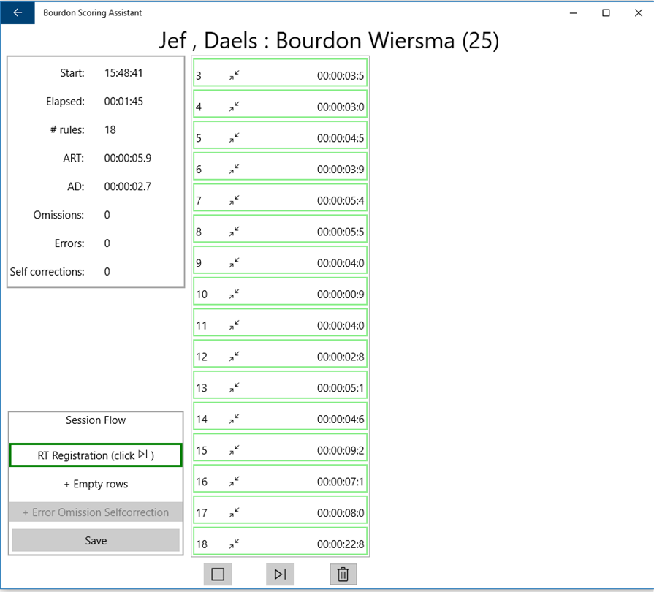Click collapse icon in row 3
Image resolution: width=654 pixels, height=592 pixels.
click(x=234, y=75)
